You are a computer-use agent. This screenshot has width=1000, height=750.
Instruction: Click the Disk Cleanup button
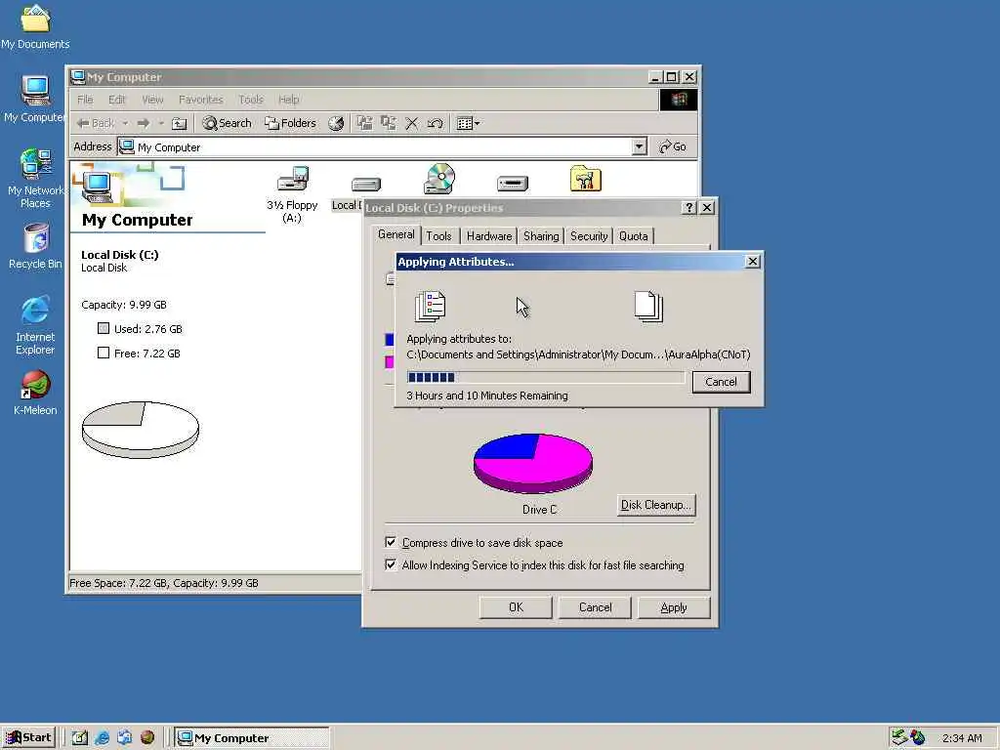pos(656,505)
